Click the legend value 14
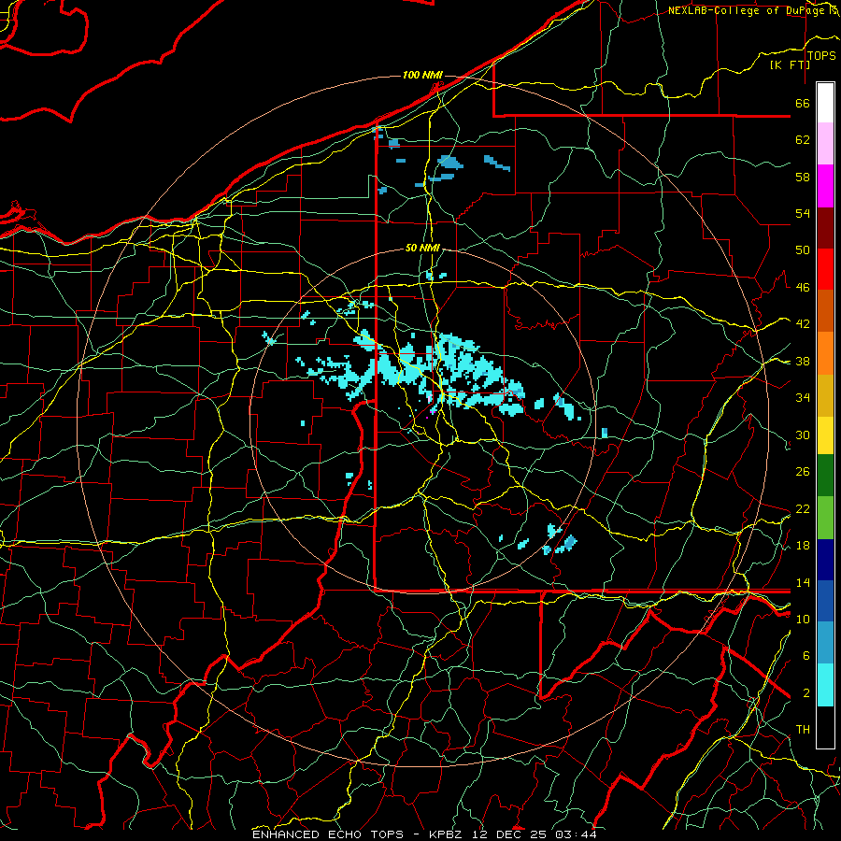Viewport: 841px width, 841px height. 803,582
